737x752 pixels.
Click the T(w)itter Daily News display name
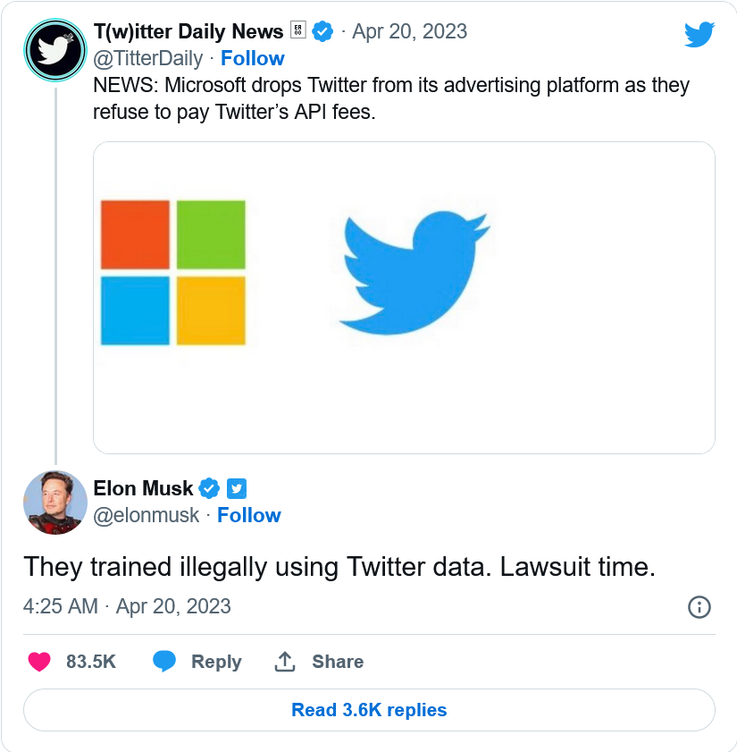[x=188, y=31]
